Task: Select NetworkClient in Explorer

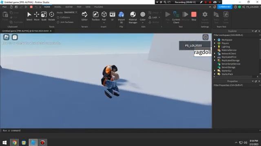Action: 228,54
